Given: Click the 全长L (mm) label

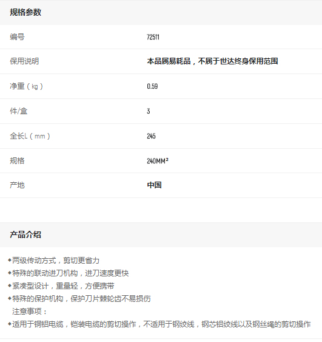Looking at the screenshot, I should point(30,136).
